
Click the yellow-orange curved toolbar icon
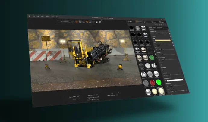coord(87,22)
